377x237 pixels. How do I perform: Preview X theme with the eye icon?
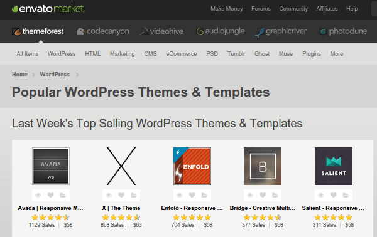tap(109, 195)
